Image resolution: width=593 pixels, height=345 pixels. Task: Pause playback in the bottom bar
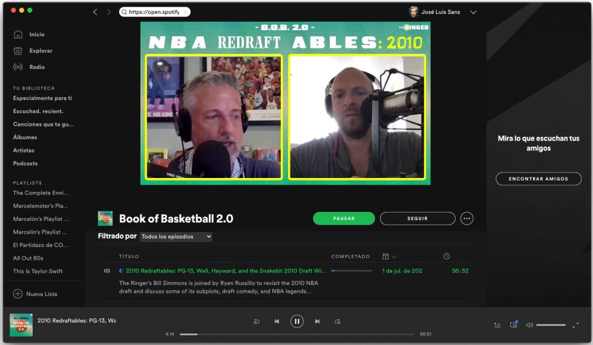click(x=297, y=321)
